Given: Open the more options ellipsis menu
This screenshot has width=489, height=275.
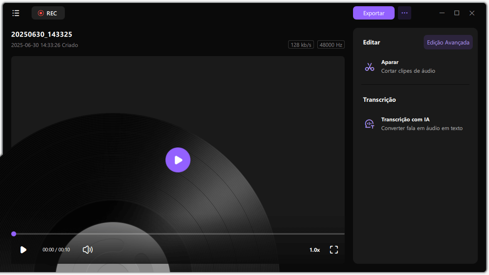Looking at the screenshot, I should coord(405,13).
